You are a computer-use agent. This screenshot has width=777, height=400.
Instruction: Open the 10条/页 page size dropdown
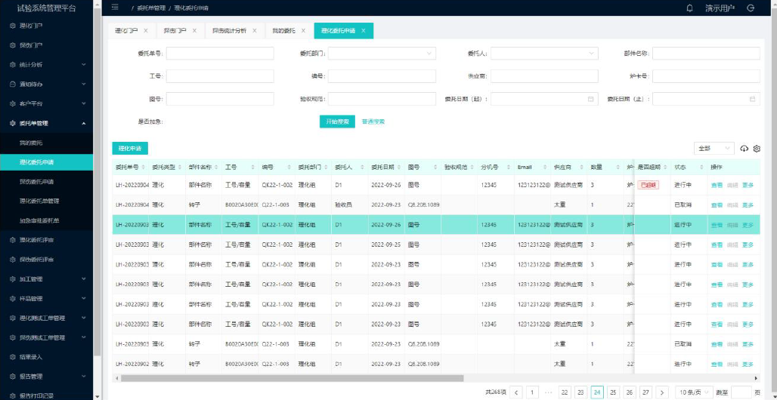[x=693, y=392]
